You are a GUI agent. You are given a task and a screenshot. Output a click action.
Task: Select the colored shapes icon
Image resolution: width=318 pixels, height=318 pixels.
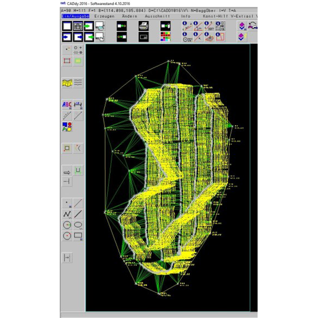(x=67, y=127)
